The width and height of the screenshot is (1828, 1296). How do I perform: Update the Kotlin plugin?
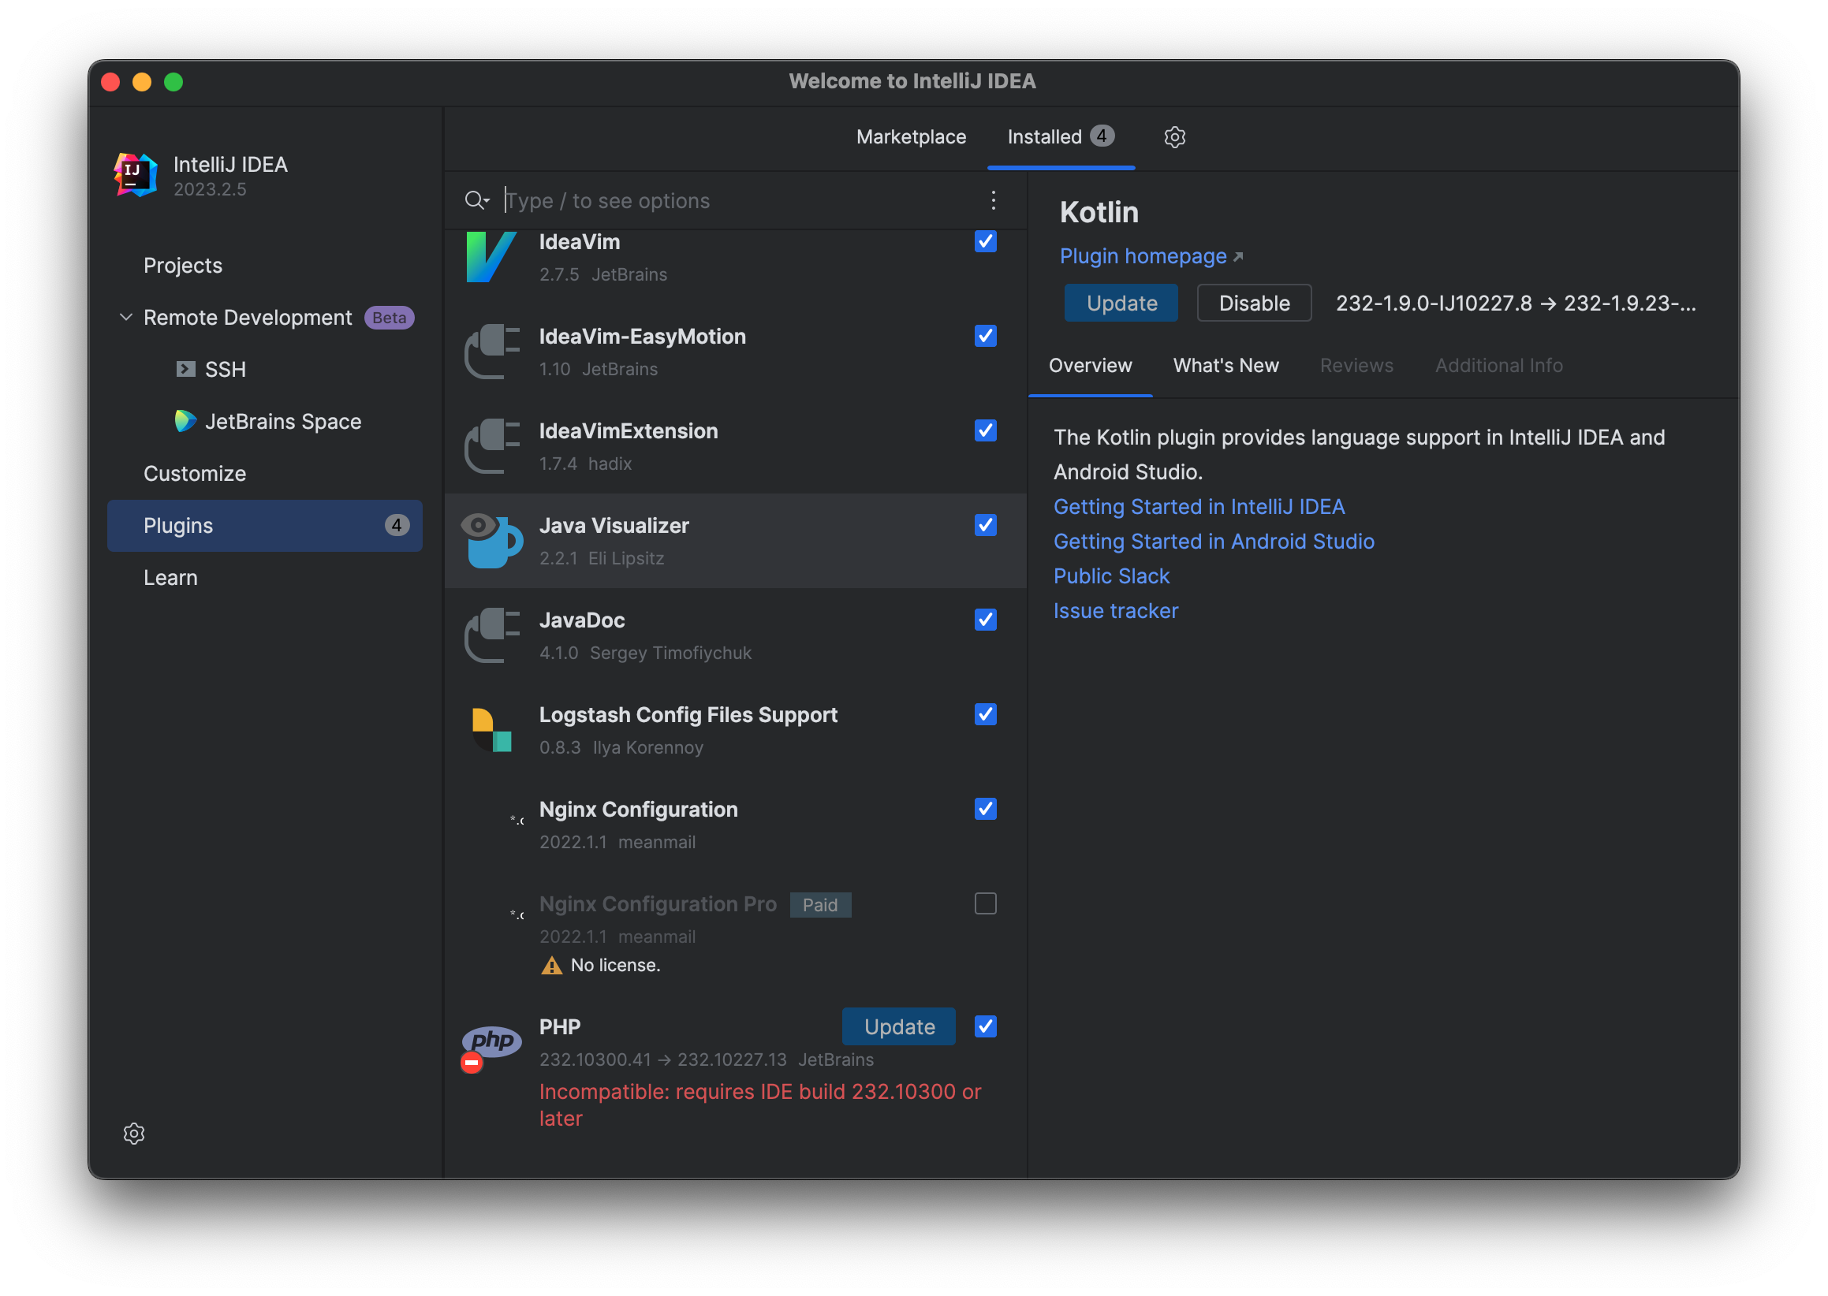[x=1121, y=304]
